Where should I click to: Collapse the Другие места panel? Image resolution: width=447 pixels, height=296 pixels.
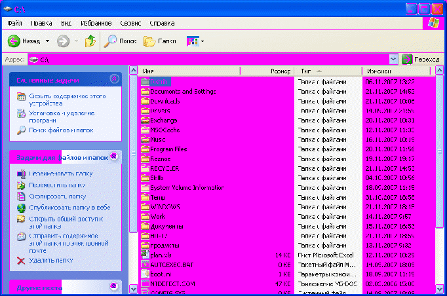[114, 286]
